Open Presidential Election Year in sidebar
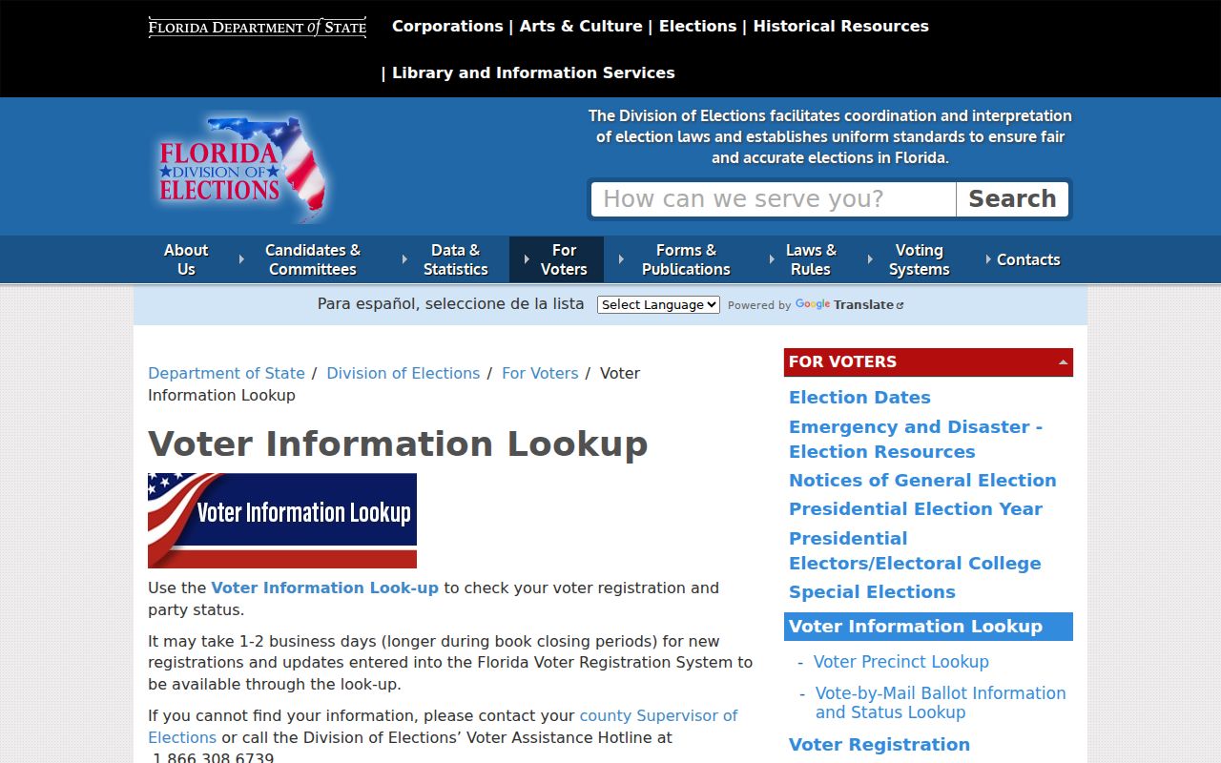Image resolution: width=1221 pixels, height=763 pixels. (916, 509)
